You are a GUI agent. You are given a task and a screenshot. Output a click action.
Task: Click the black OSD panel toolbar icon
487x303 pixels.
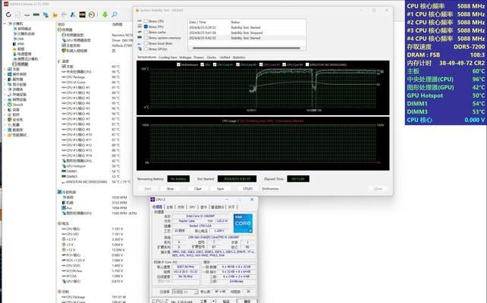(83, 14)
